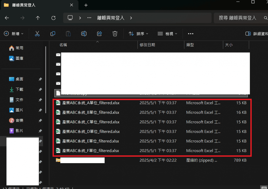Click the Delete trash can icon
The image size is (268, 189).
115,34
